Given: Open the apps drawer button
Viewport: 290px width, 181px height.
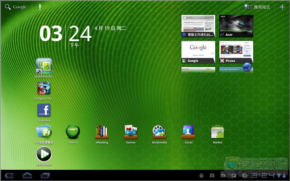Looking at the screenshot, I should (x=257, y=7).
